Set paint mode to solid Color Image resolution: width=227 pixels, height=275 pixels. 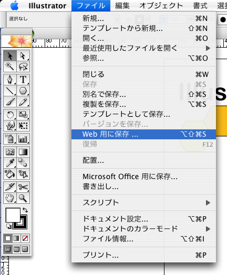tap(8, 238)
